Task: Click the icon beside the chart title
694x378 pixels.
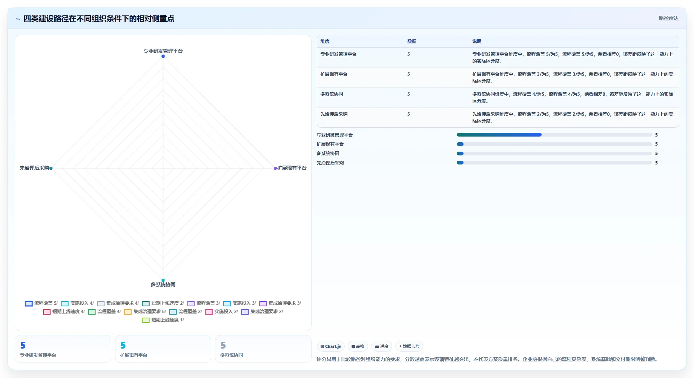Action: [18, 19]
